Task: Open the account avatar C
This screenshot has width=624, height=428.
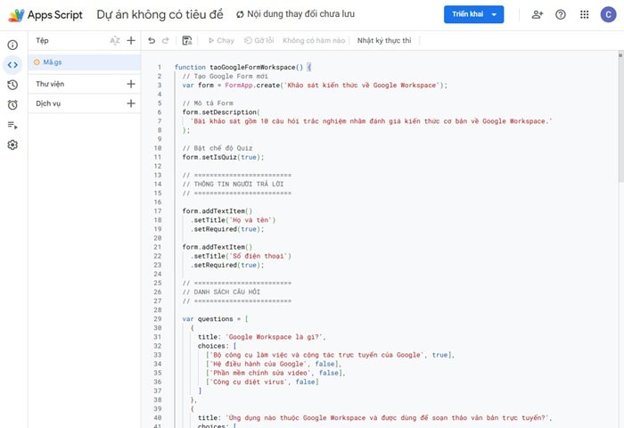Action: [608, 15]
